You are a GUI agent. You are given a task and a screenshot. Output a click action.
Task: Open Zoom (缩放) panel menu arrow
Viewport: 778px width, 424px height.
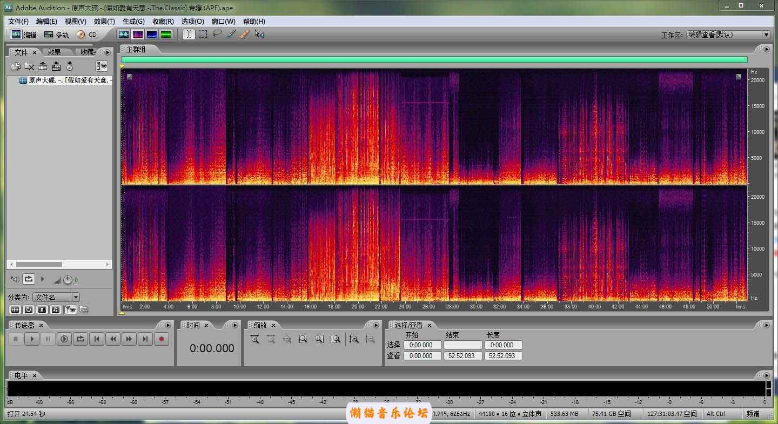tap(376, 325)
